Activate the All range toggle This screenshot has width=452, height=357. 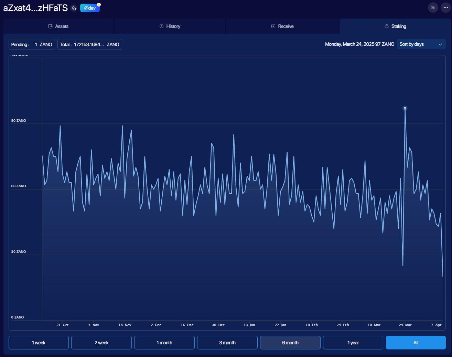click(x=416, y=343)
